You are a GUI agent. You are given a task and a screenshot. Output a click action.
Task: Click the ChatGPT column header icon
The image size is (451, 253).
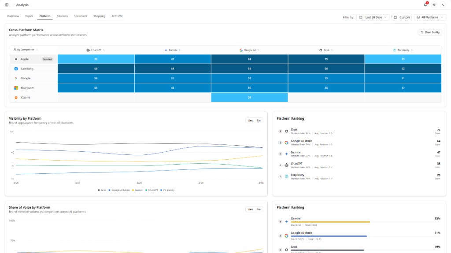click(88, 50)
